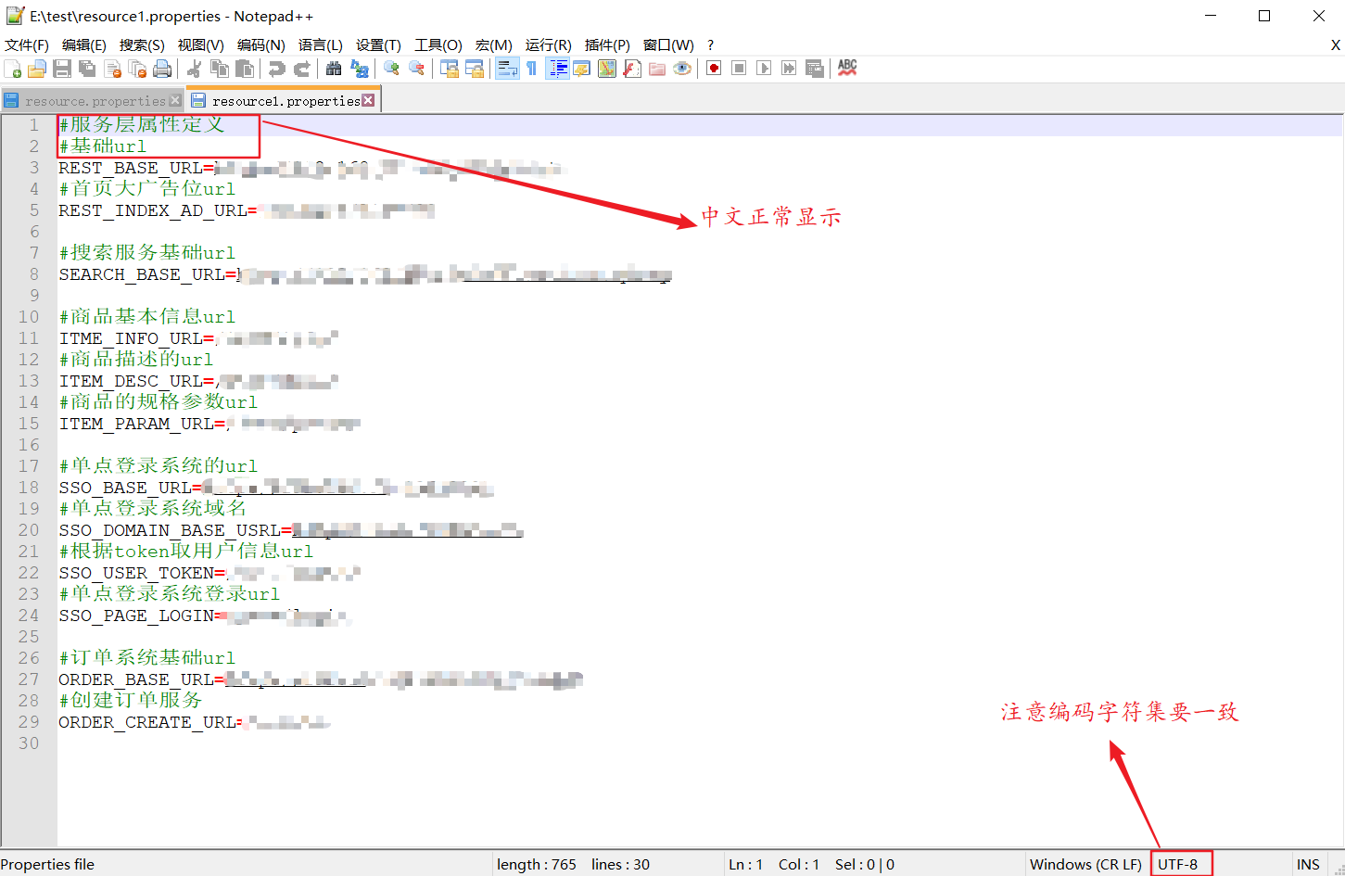The width and height of the screenshot is (1345, 876).
Task: Open the 设置(T) settings menu
Action: point(377,44)
